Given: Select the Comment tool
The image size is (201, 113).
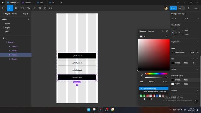Looking at the screenshot, I should [x=50, y=8].
